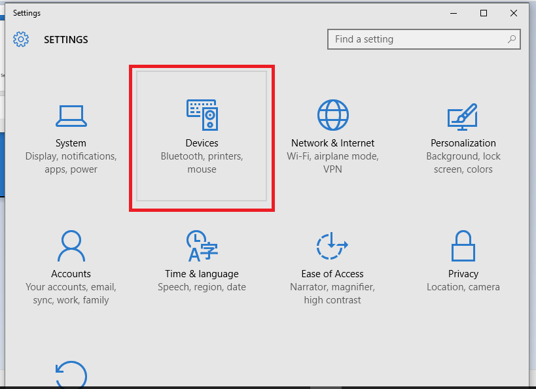Maximize the Settings window

484,13
